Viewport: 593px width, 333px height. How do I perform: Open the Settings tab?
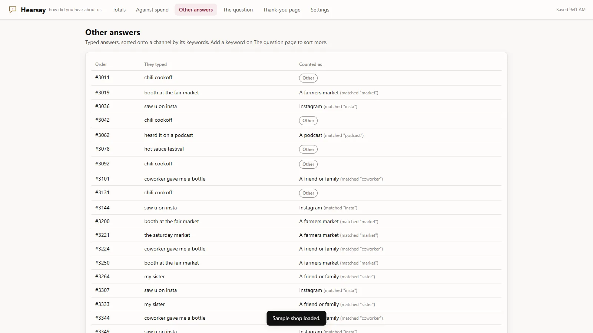(x=320, y=10)
